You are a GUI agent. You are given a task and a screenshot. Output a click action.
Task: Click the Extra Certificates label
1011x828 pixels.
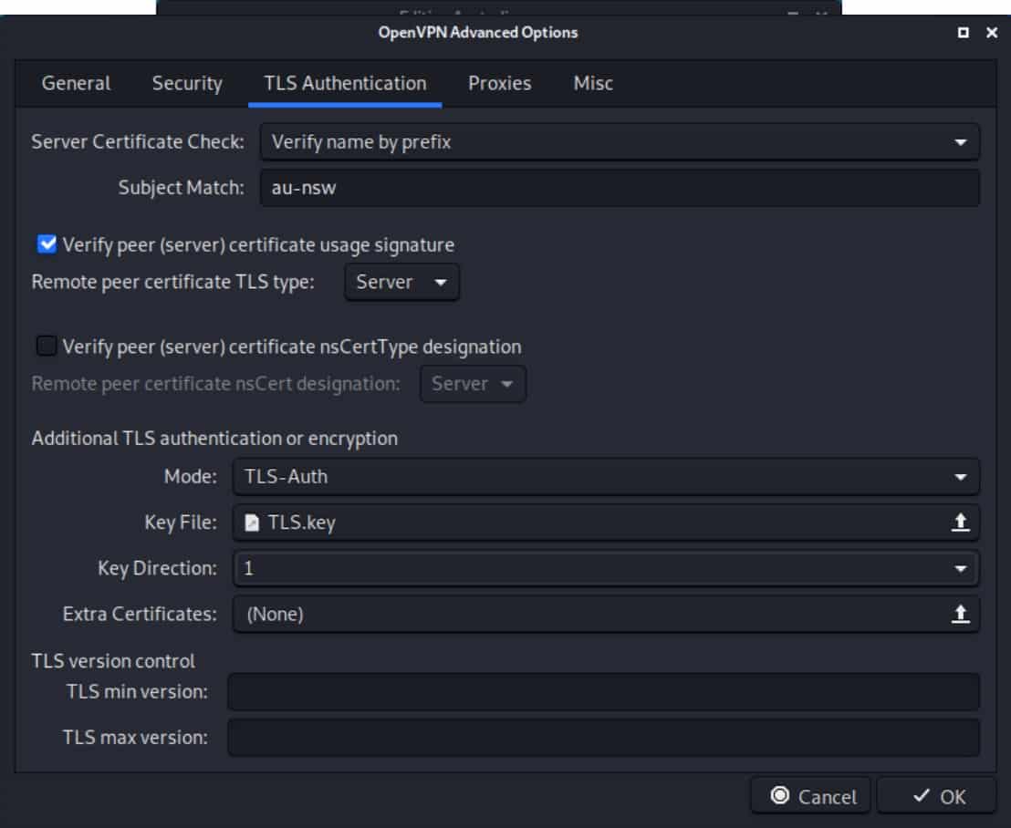click(140, 614)
